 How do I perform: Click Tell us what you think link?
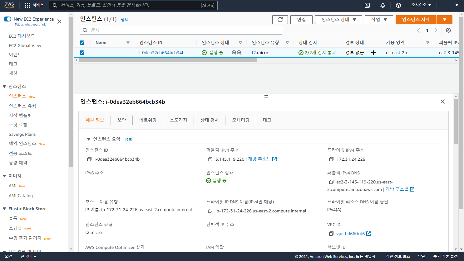[x=30, y=25]
